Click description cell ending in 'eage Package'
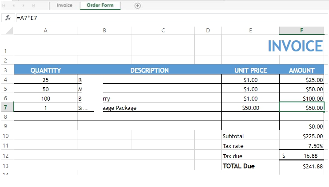This screenshot has height=187, width=329. click(x=149, y=107)
